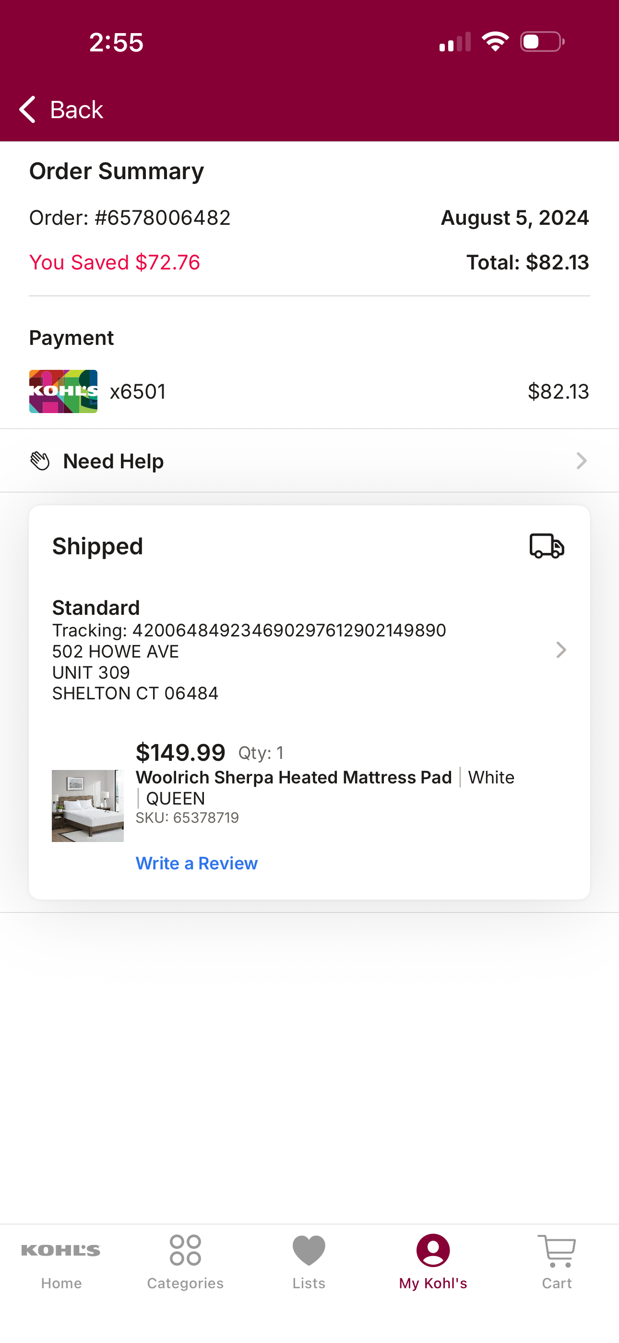Open the Kohl's Home tab

click(x=61, y=1262)
